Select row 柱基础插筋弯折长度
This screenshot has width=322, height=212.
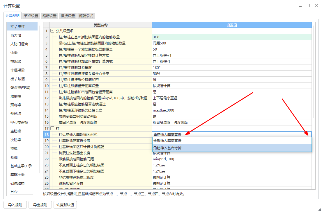point(101,141)
